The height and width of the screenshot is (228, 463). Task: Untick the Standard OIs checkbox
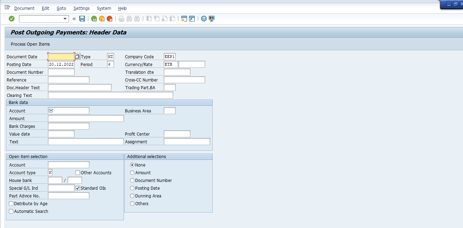coord(77,188)
